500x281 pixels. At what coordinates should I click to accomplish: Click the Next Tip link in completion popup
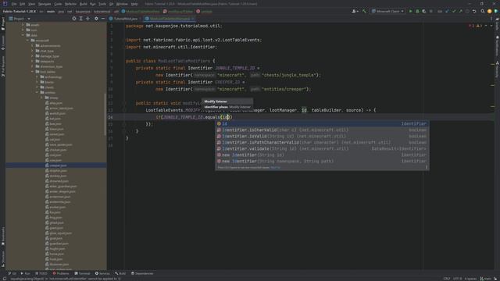(x=276, y=167)
